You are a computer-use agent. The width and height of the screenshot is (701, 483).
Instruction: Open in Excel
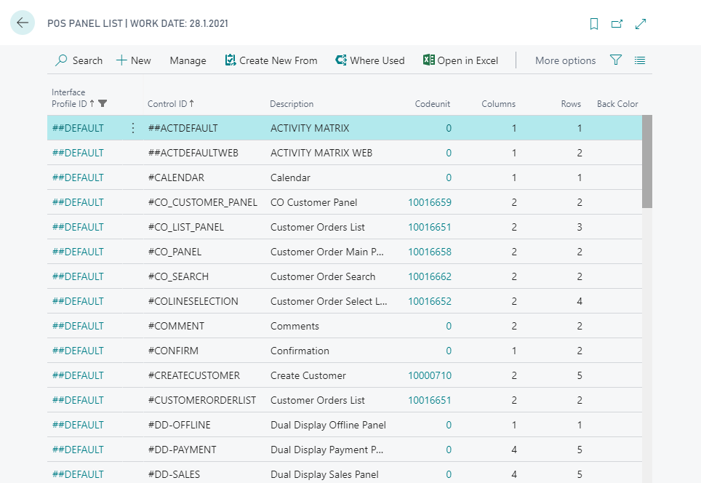(460, 60)
